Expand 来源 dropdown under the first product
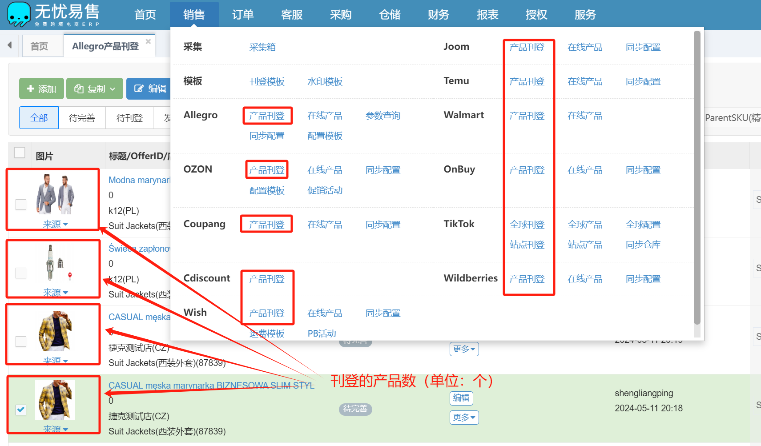The image size is (761, 446). [x=55, y=224]
